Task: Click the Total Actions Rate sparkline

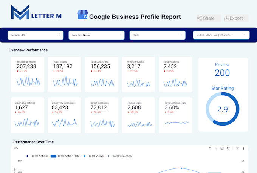Action: coord(177,122)
